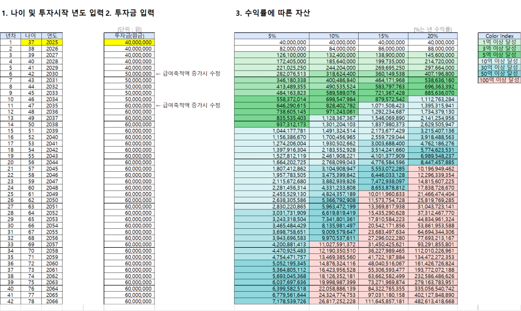This screenshot has width=521, height=311.
Task: Click the heading '2. 투자금 입력'
Action: 130,13
